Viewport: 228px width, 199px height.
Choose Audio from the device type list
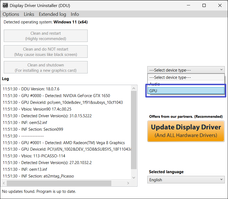tap(186, 84)
